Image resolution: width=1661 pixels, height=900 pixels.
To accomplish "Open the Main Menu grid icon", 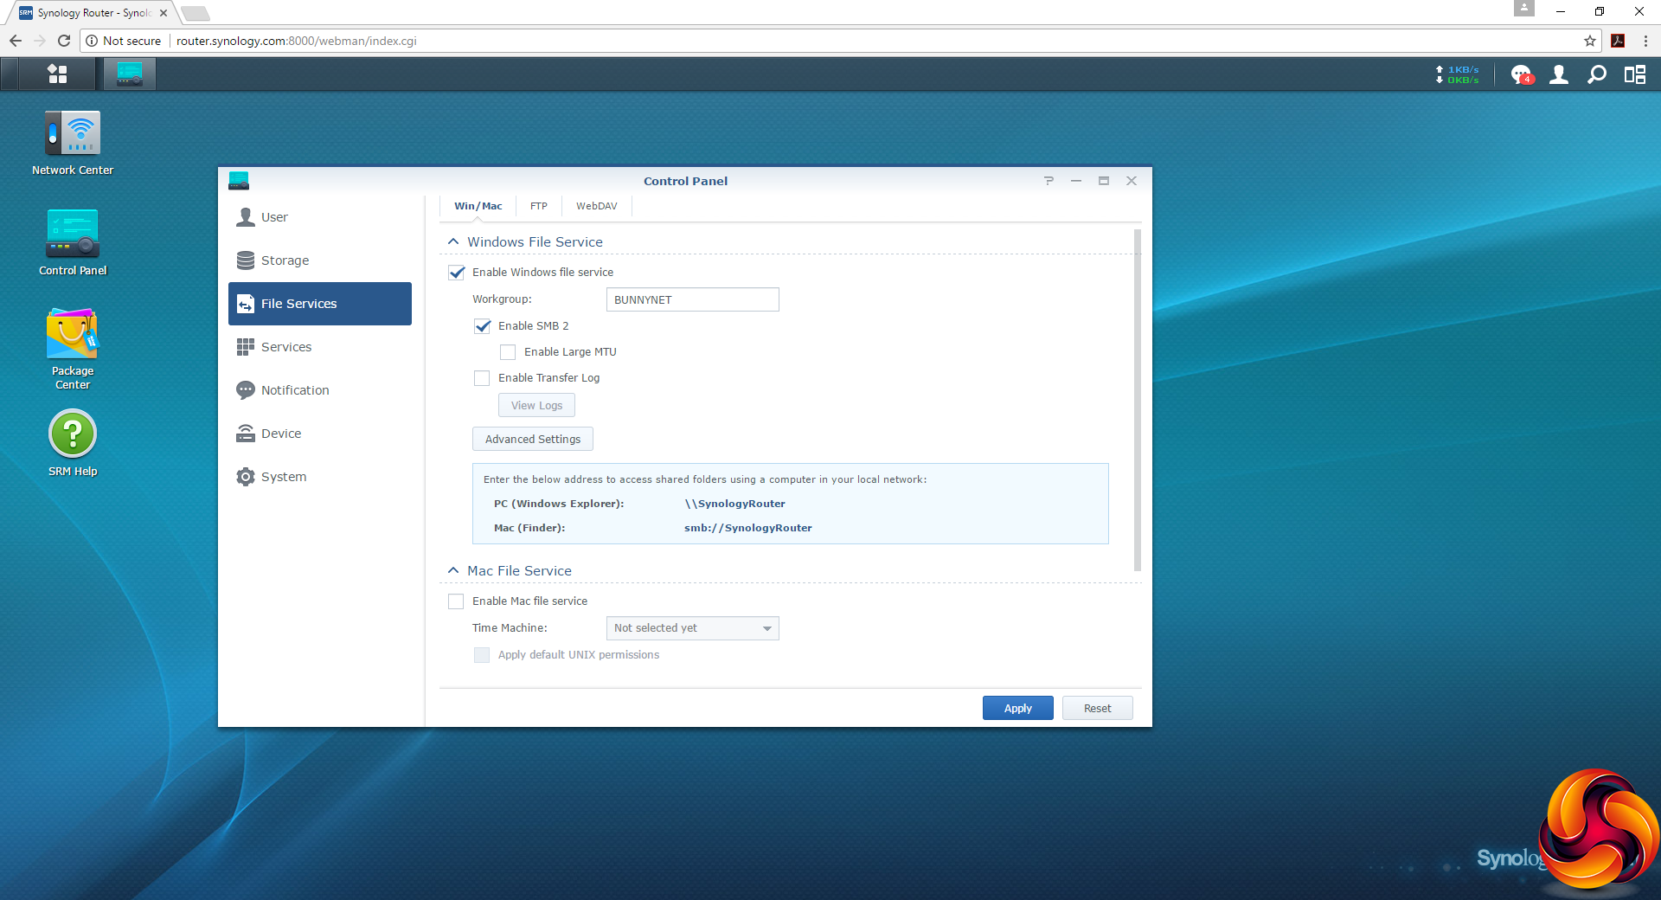I will [57, 74].
